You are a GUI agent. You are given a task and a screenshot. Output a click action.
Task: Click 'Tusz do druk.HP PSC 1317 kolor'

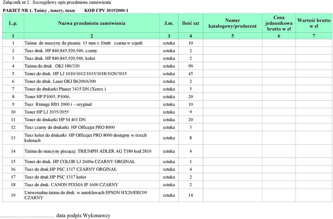click(55, 177)
